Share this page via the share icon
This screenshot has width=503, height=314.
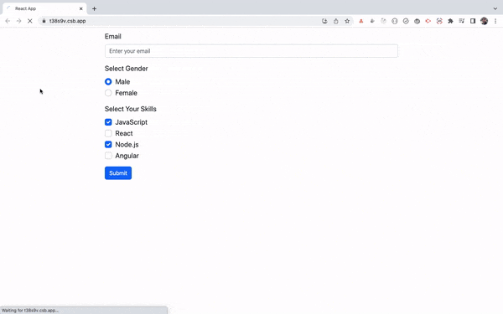(x=336, y=21)
